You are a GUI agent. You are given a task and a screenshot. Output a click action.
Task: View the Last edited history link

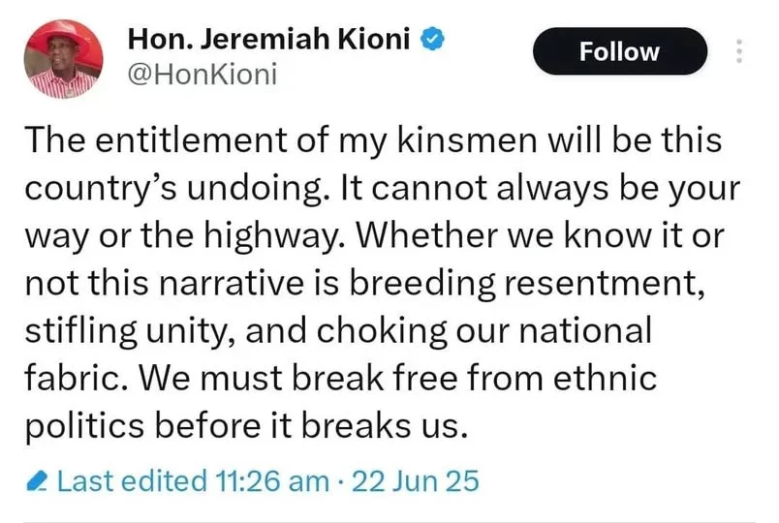132,481
